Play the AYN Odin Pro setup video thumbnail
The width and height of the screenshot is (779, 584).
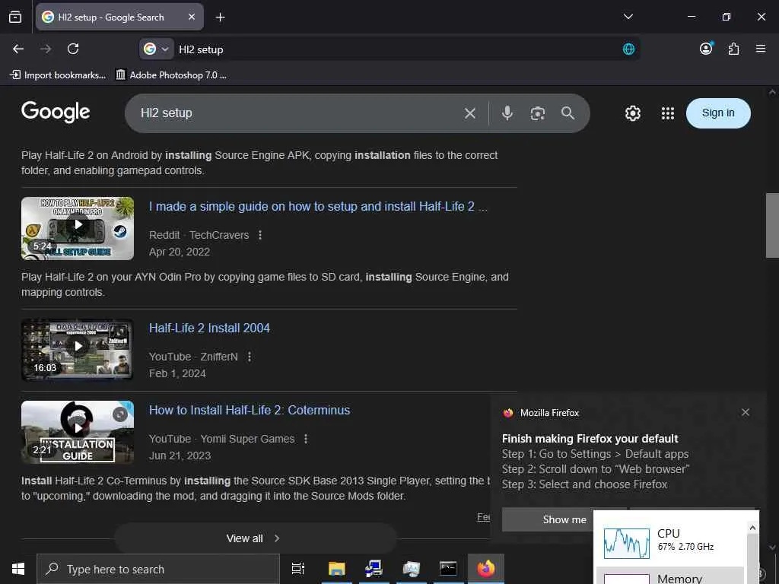78,228
